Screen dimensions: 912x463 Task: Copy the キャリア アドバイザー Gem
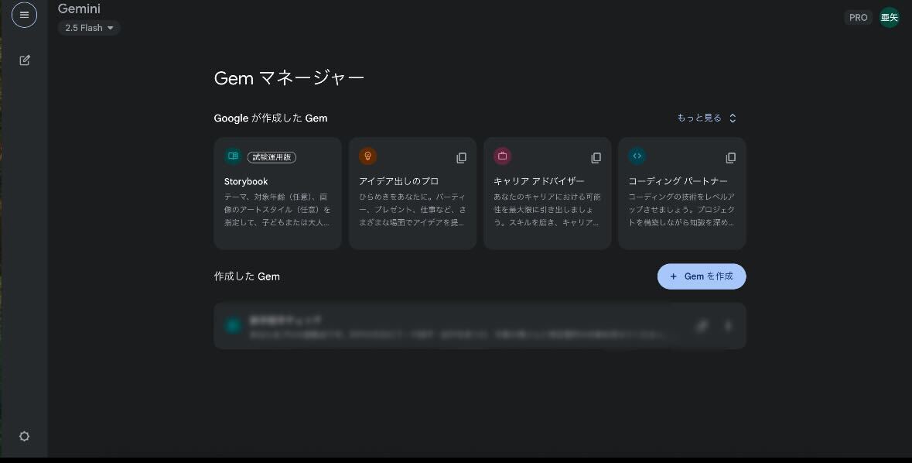pyautogui.click(x=596, y=158)
